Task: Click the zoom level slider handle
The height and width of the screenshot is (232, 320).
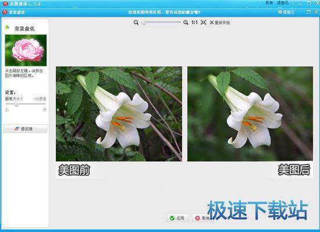Action: pyautogui.click(x=144, y=22)
